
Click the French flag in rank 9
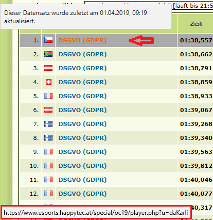48,152
